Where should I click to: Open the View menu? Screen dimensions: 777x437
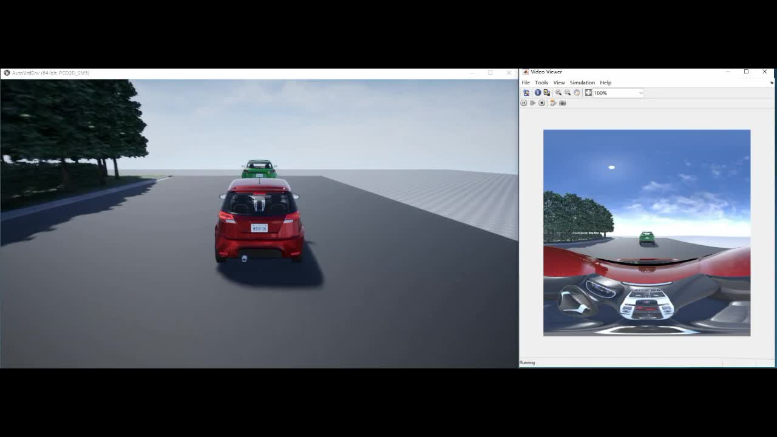[x=558, y=83]
